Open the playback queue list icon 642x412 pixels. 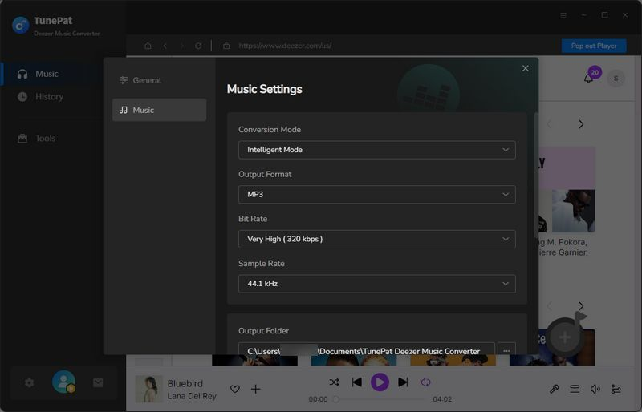[575, 389]
